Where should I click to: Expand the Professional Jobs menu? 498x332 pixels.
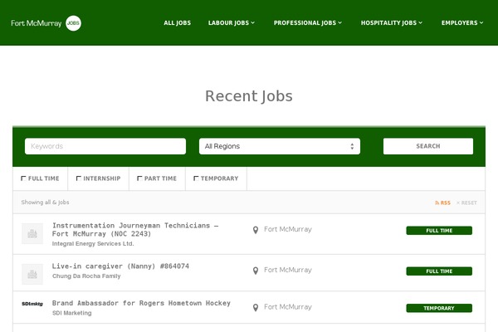point(308,23)
